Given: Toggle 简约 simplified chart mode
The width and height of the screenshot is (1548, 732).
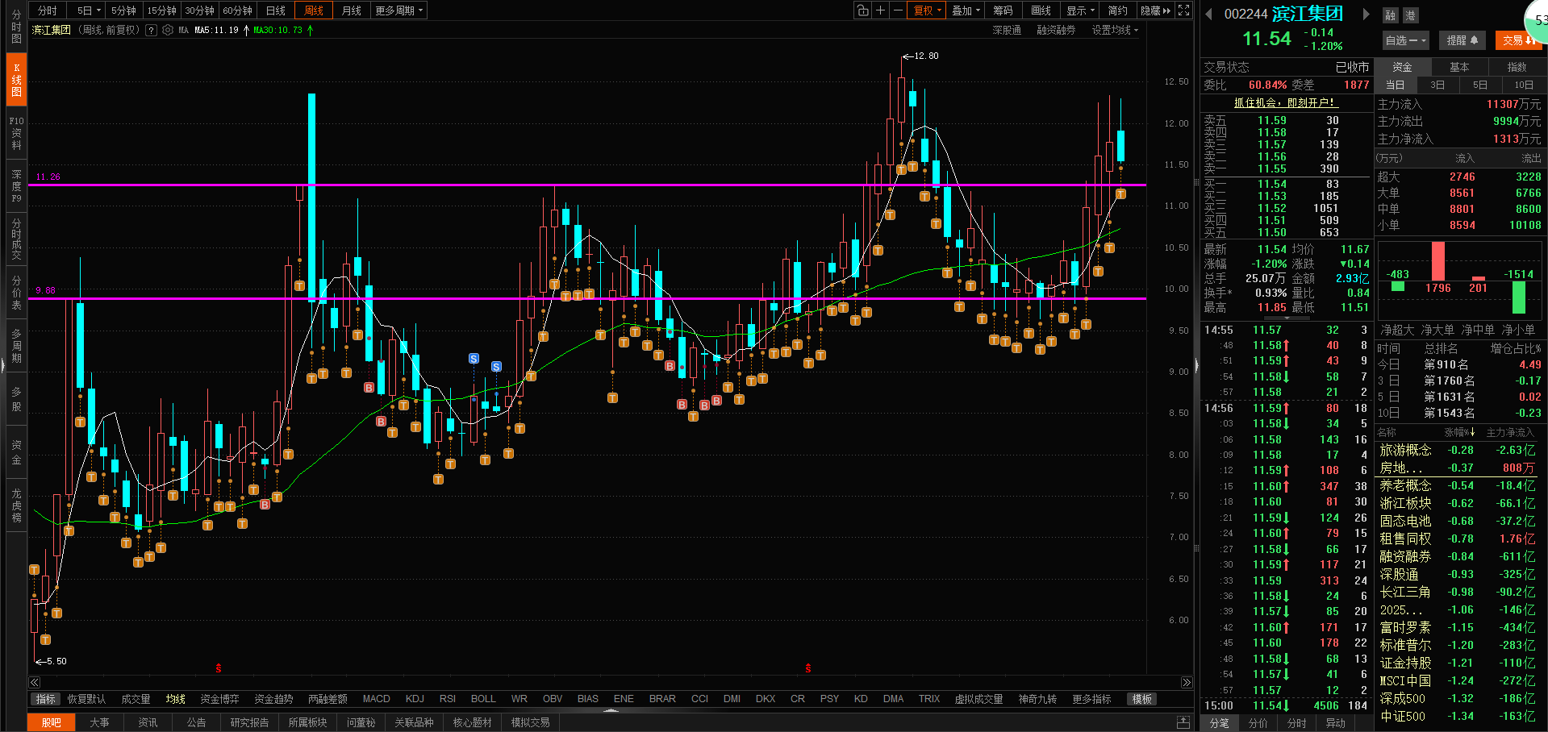Looking at the screenshot, I should point(1117,10).
